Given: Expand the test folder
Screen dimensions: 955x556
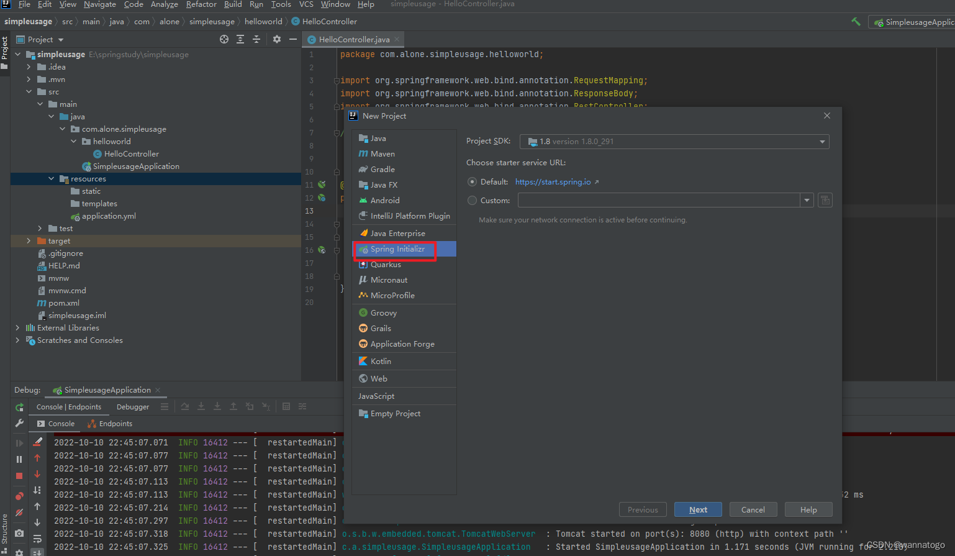Looking at the screenshot, I should [40, 229].
